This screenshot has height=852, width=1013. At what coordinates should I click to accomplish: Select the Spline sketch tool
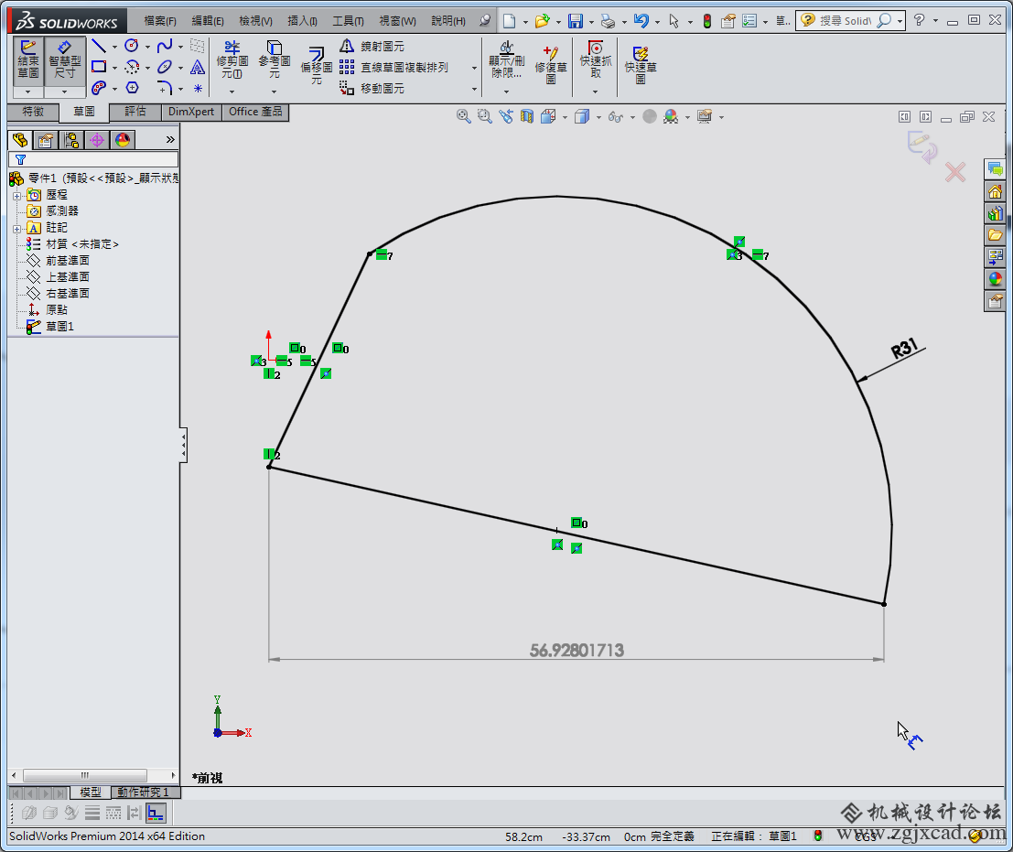165,46
